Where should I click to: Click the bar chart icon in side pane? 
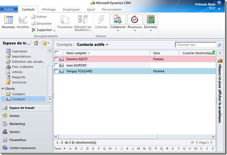[220, 60]
